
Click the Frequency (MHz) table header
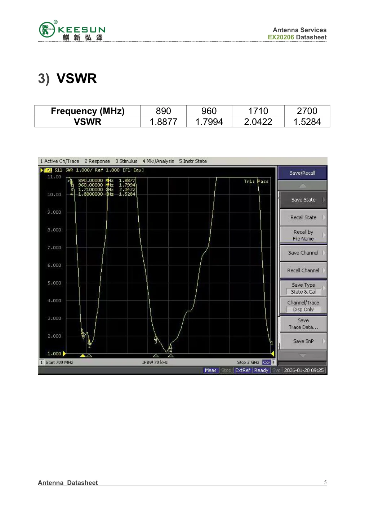tap(88, 111)
